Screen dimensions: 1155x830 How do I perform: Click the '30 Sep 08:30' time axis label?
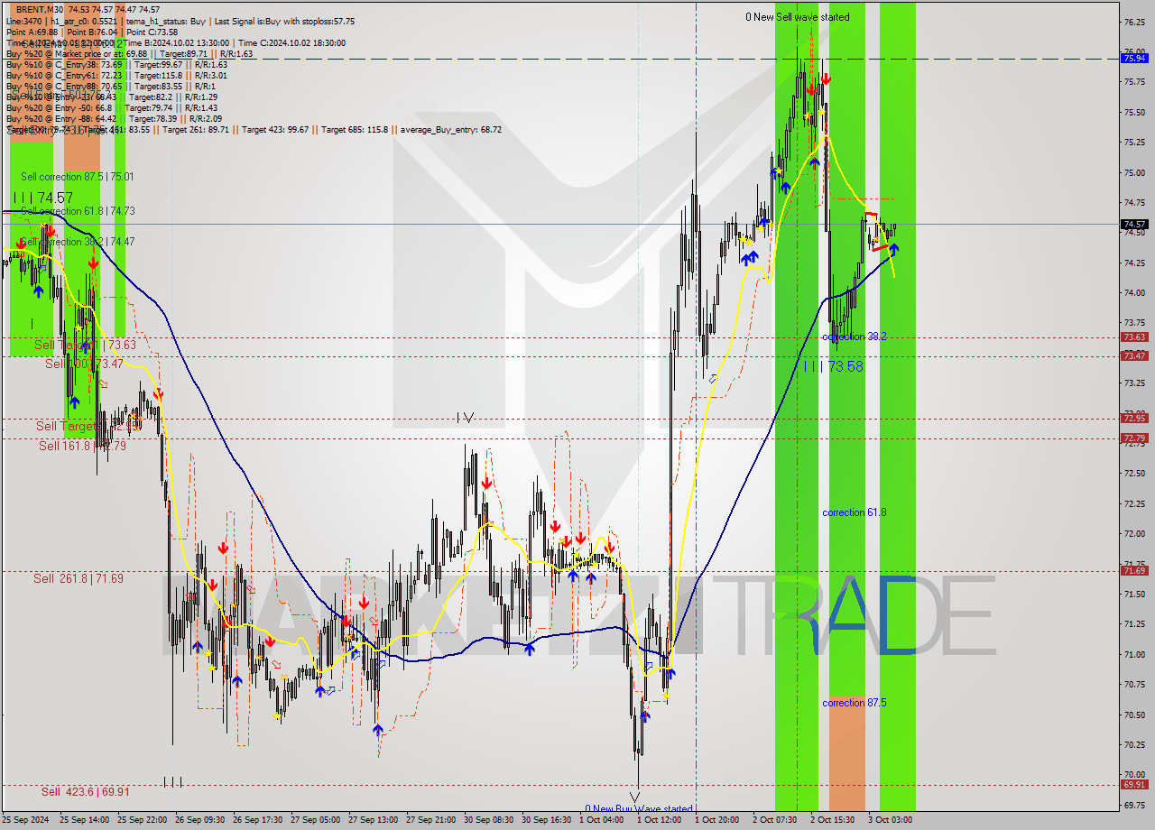pyautogui.click(x=488, y=820)
